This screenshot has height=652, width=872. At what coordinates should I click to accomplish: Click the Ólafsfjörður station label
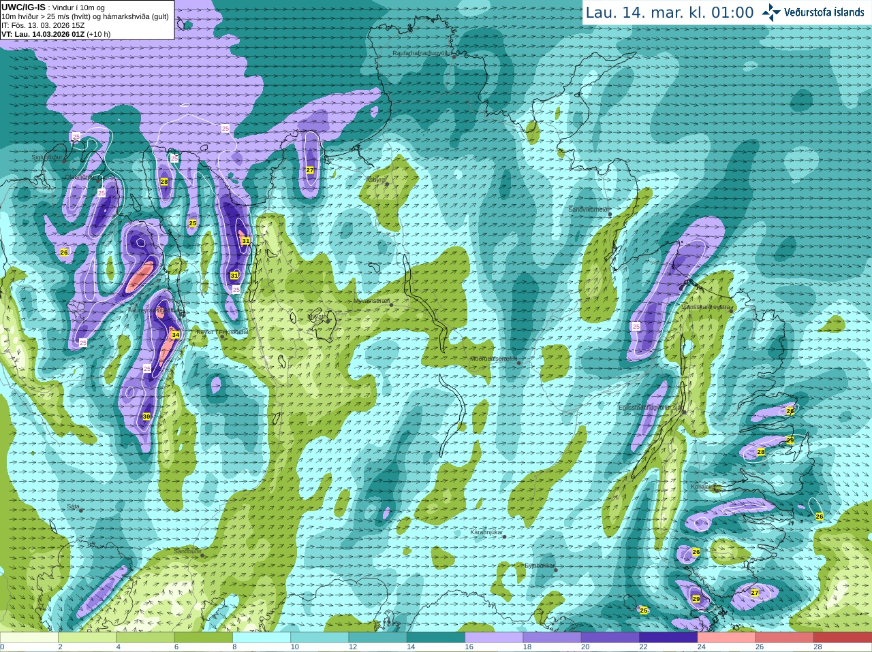tap(81, 177)
